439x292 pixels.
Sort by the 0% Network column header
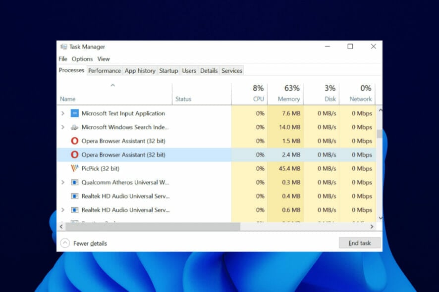tap(357, 94)
